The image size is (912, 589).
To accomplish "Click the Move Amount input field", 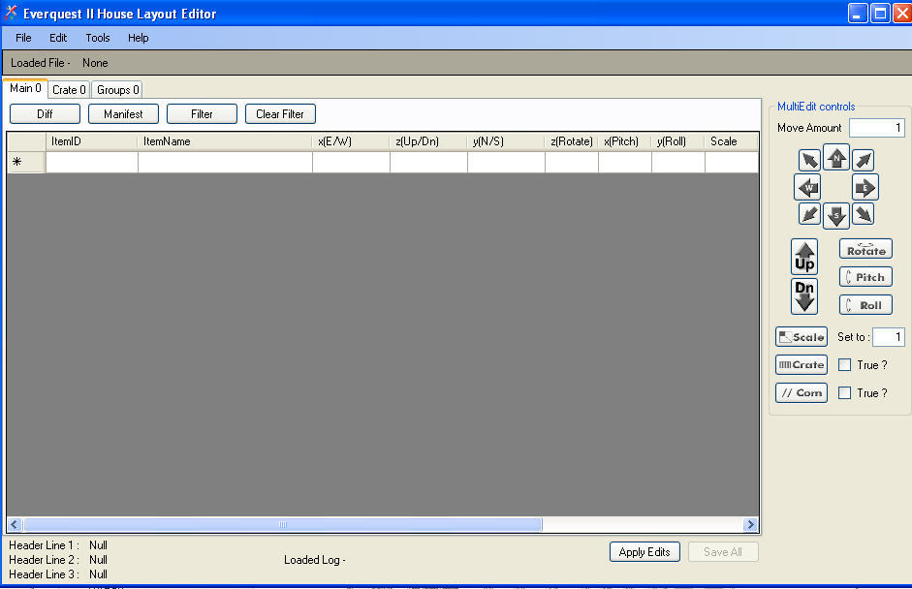I will (876, 128).
